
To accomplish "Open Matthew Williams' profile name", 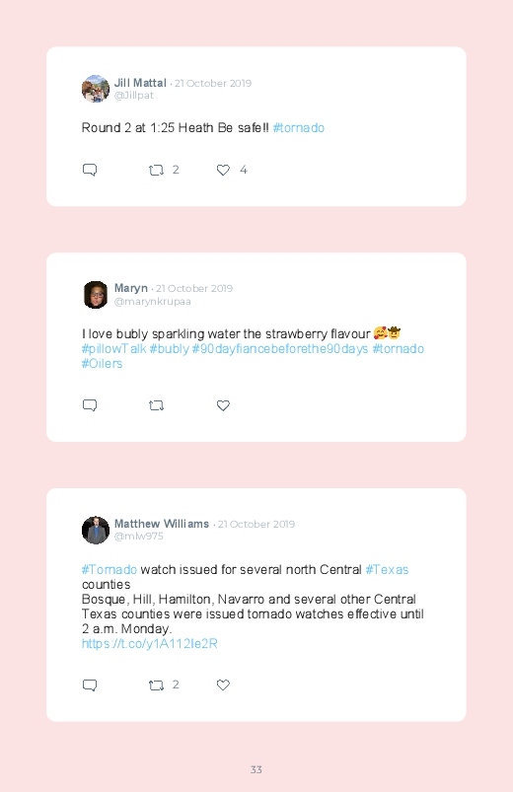I will (x=162, y=524).
